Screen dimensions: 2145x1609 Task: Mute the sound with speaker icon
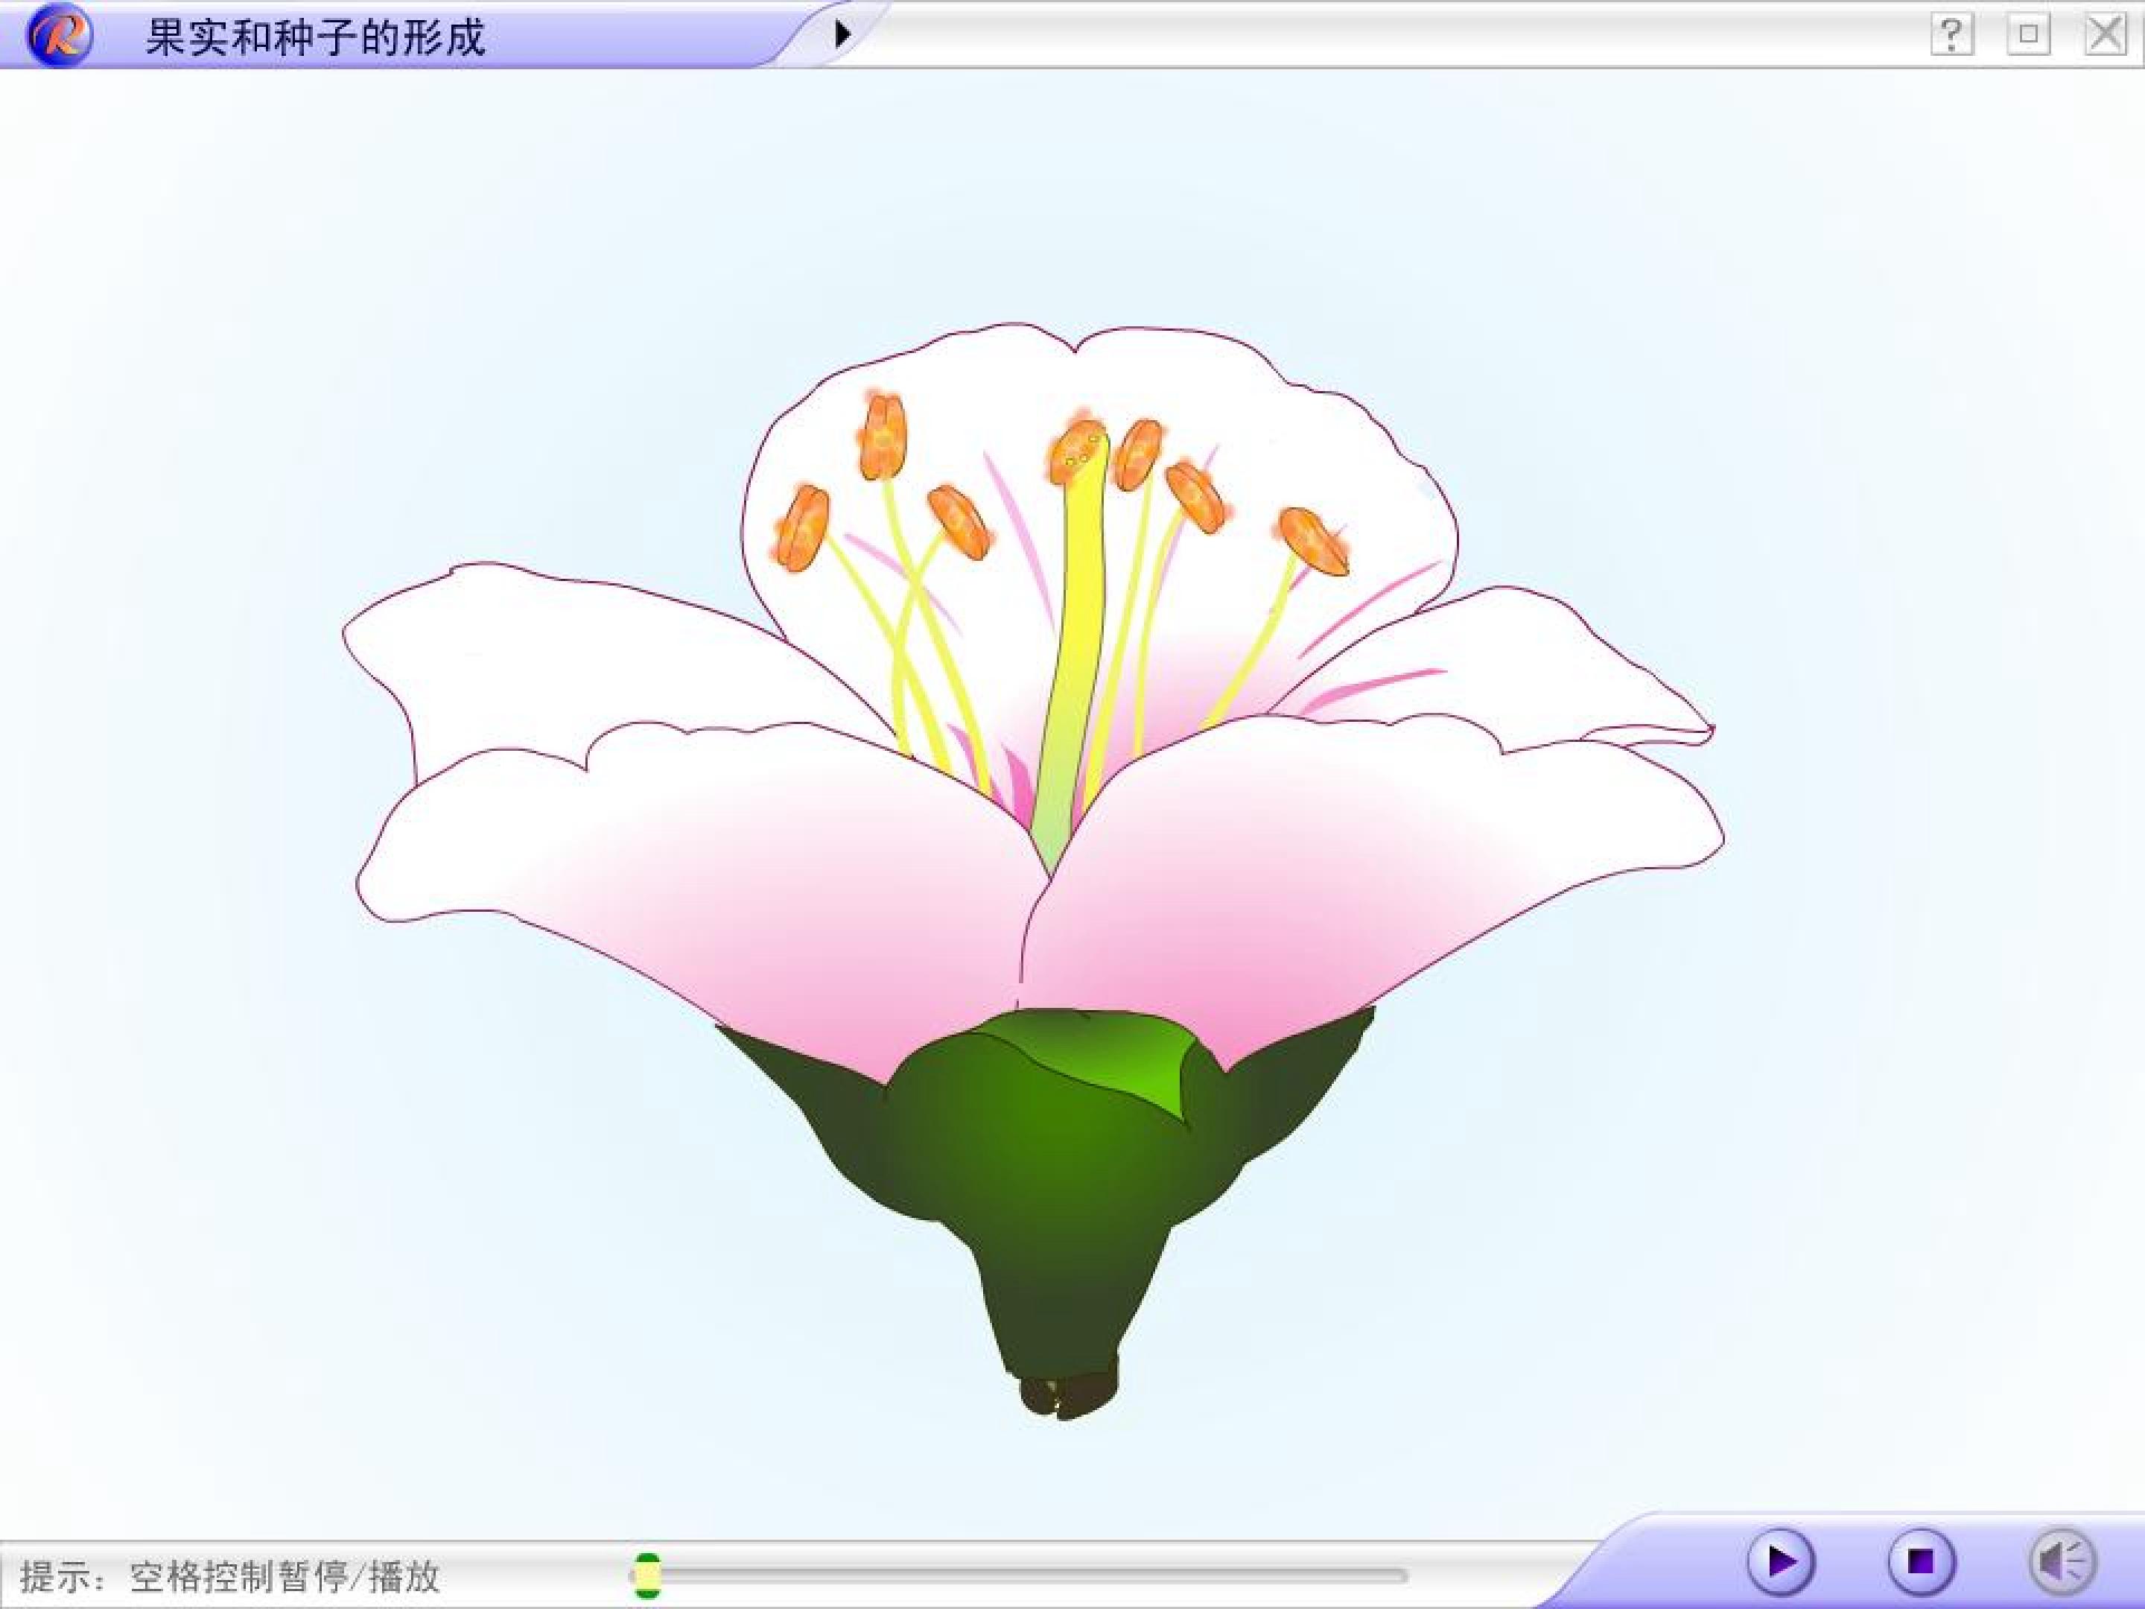coord(2062,1563)
